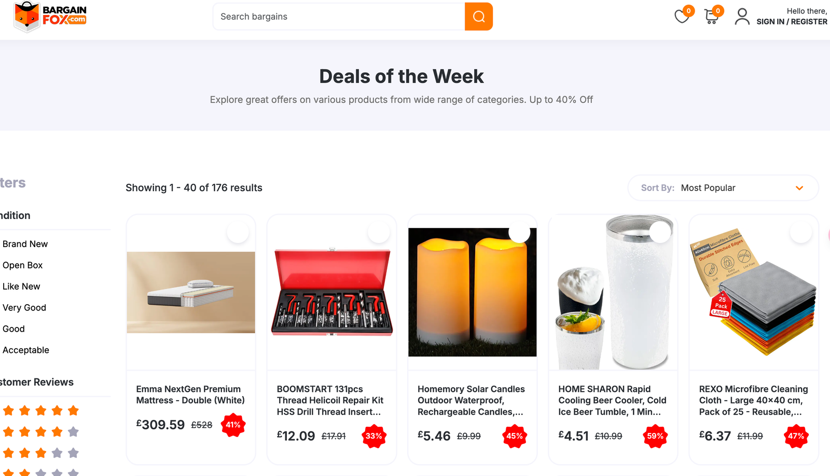Filter by Open Box condition
This screenshot has width=830, height=476.
click(x=22, y=265)
